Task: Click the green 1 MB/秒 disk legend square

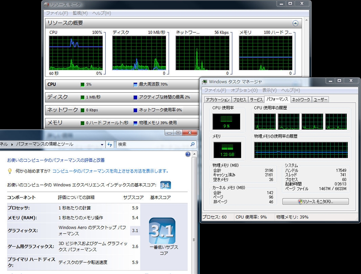Action: tap(82, 97)
